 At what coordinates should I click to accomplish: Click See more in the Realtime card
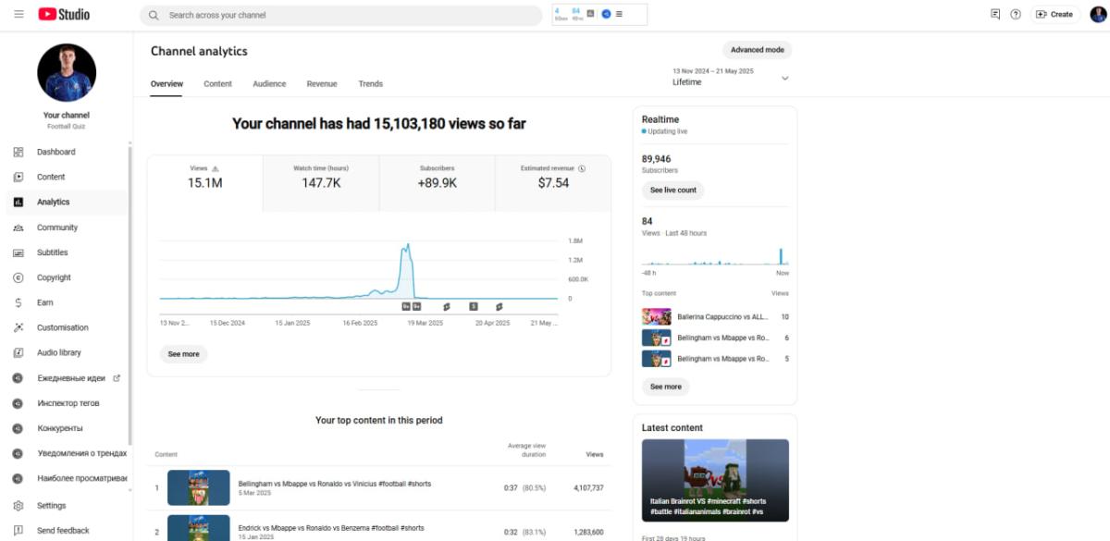point(666,387)
